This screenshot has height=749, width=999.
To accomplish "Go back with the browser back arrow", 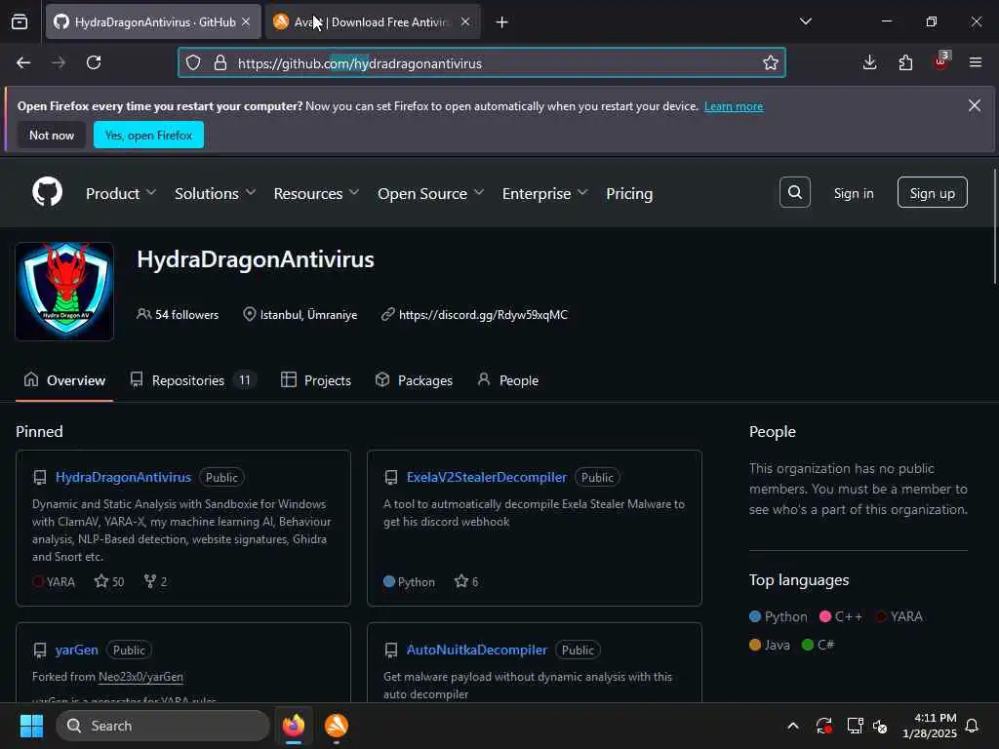I will click(x=23, y=62).
